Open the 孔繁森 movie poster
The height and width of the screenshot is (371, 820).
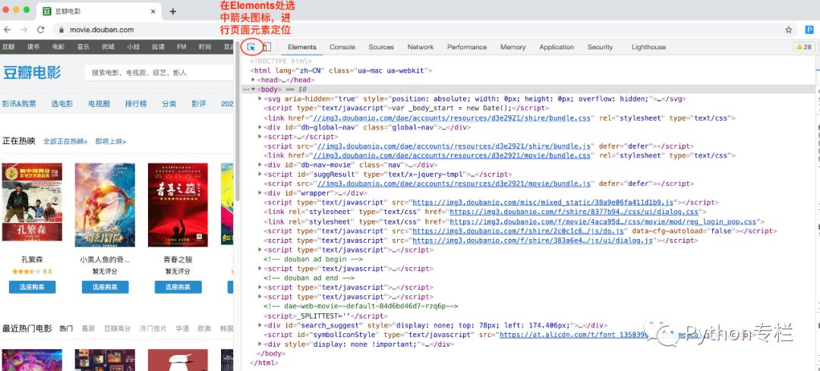(x=32, y=202)
